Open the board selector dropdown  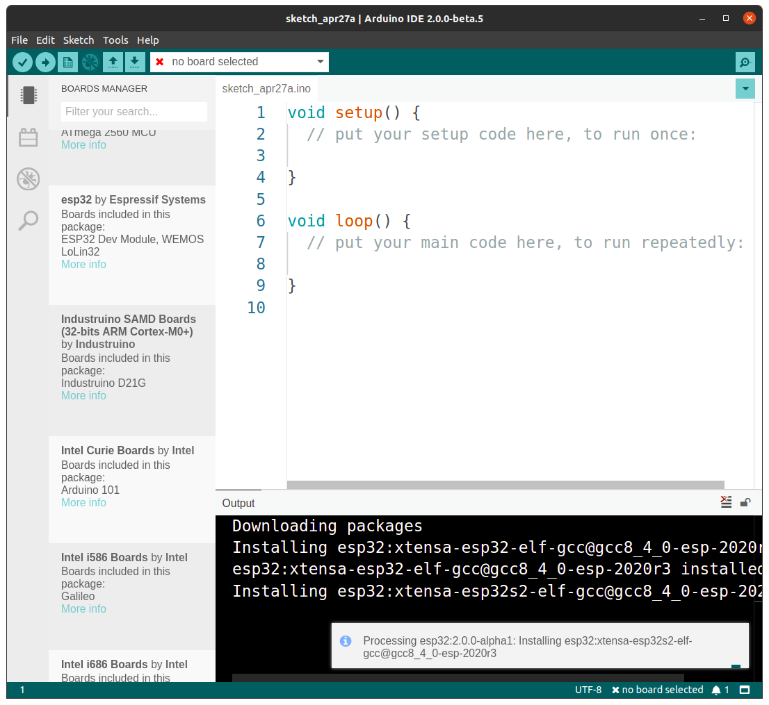pos(239,61)
